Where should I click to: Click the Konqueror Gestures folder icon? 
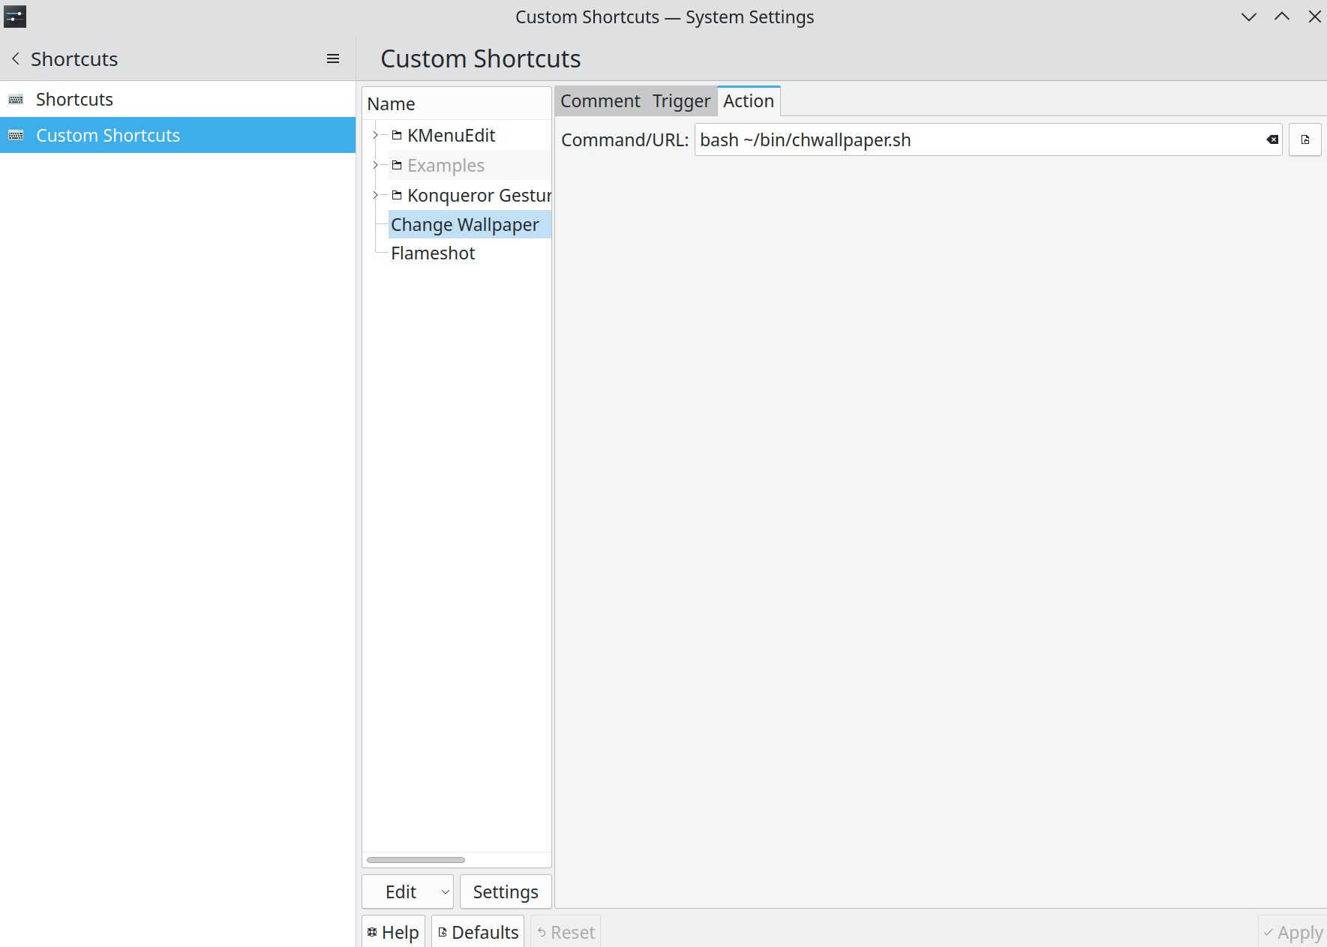pos(397,196)
